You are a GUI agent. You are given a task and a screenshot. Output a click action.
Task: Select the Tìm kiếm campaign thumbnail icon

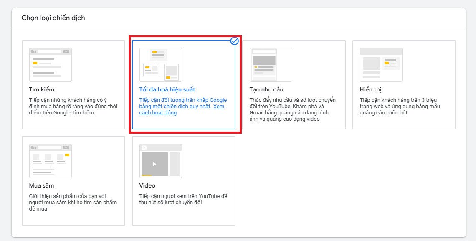(50, 64)
